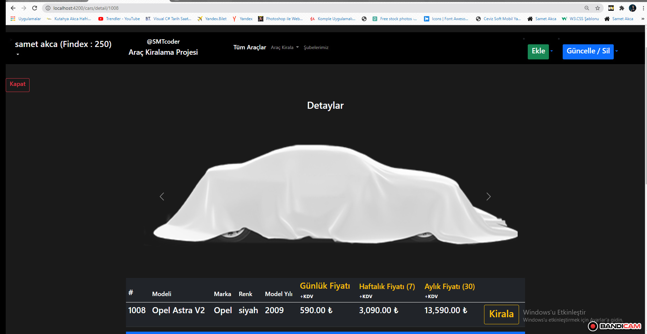This screenshot has height=334, width=647.
Task: Reload the page
Action: pos(35,8)
